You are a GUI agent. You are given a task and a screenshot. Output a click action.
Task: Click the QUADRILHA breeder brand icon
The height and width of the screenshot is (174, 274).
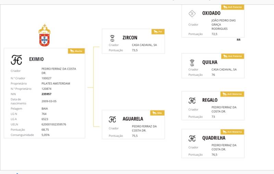[192, 138]
